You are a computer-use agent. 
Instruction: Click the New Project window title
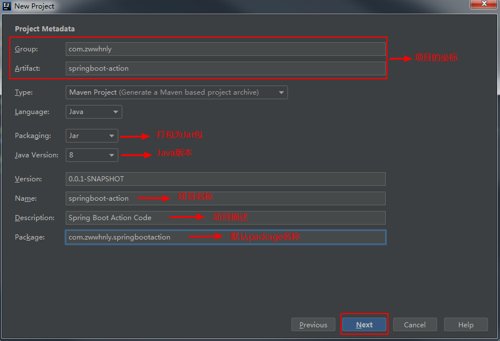pos(34,6)
